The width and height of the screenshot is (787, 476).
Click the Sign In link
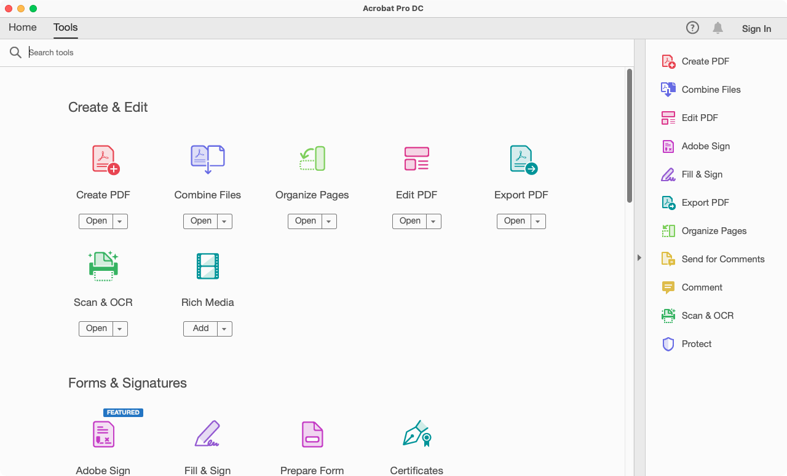pyautogui.click(x=756, y=28)
